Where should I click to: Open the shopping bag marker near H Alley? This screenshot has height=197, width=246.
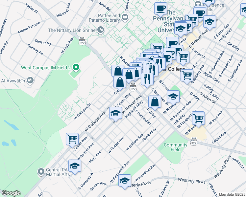pos(155,102)
